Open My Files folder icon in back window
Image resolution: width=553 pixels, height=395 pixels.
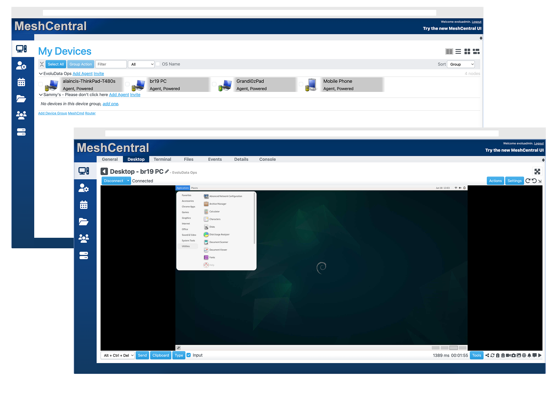(x=21, y=99)
